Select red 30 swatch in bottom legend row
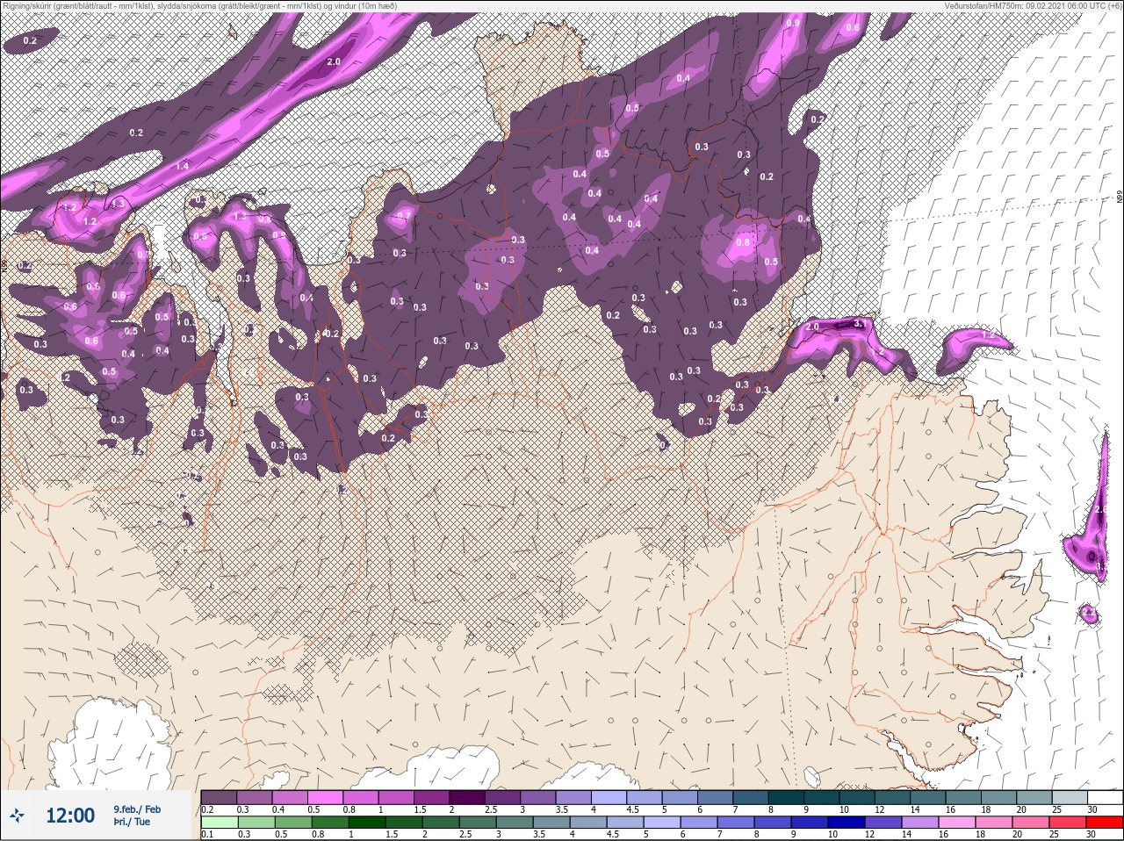This screenshot has height=841, width=1124. (x=1105, y=823)
